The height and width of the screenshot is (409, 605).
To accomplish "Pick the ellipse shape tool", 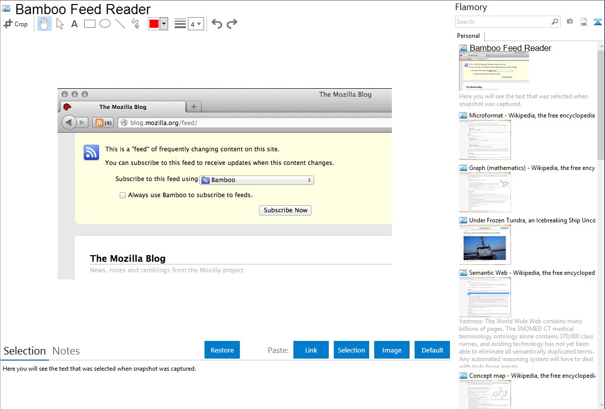I will coord(105,24).
